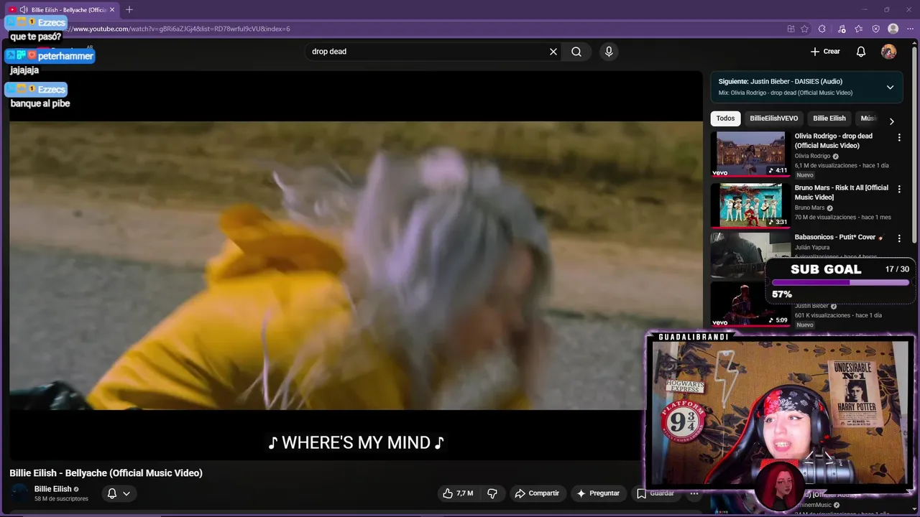
Task: Click the video player frame
Action: (x=356, y=266)
